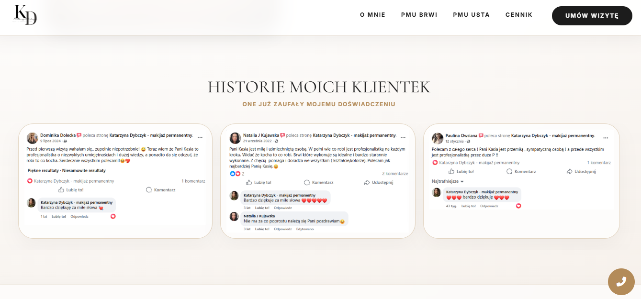
Task: Click the comment avatar under Paulina's review
Action: pos(437,192)
